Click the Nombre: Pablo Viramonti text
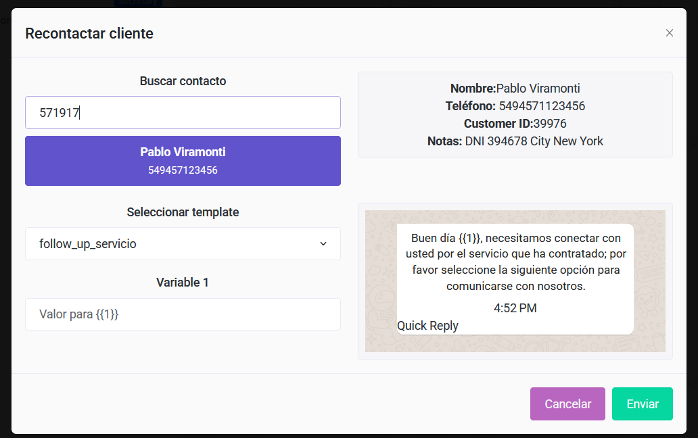The height and width of the screenshot is (438, 698). pyautogui.click(x=515, y=89)
